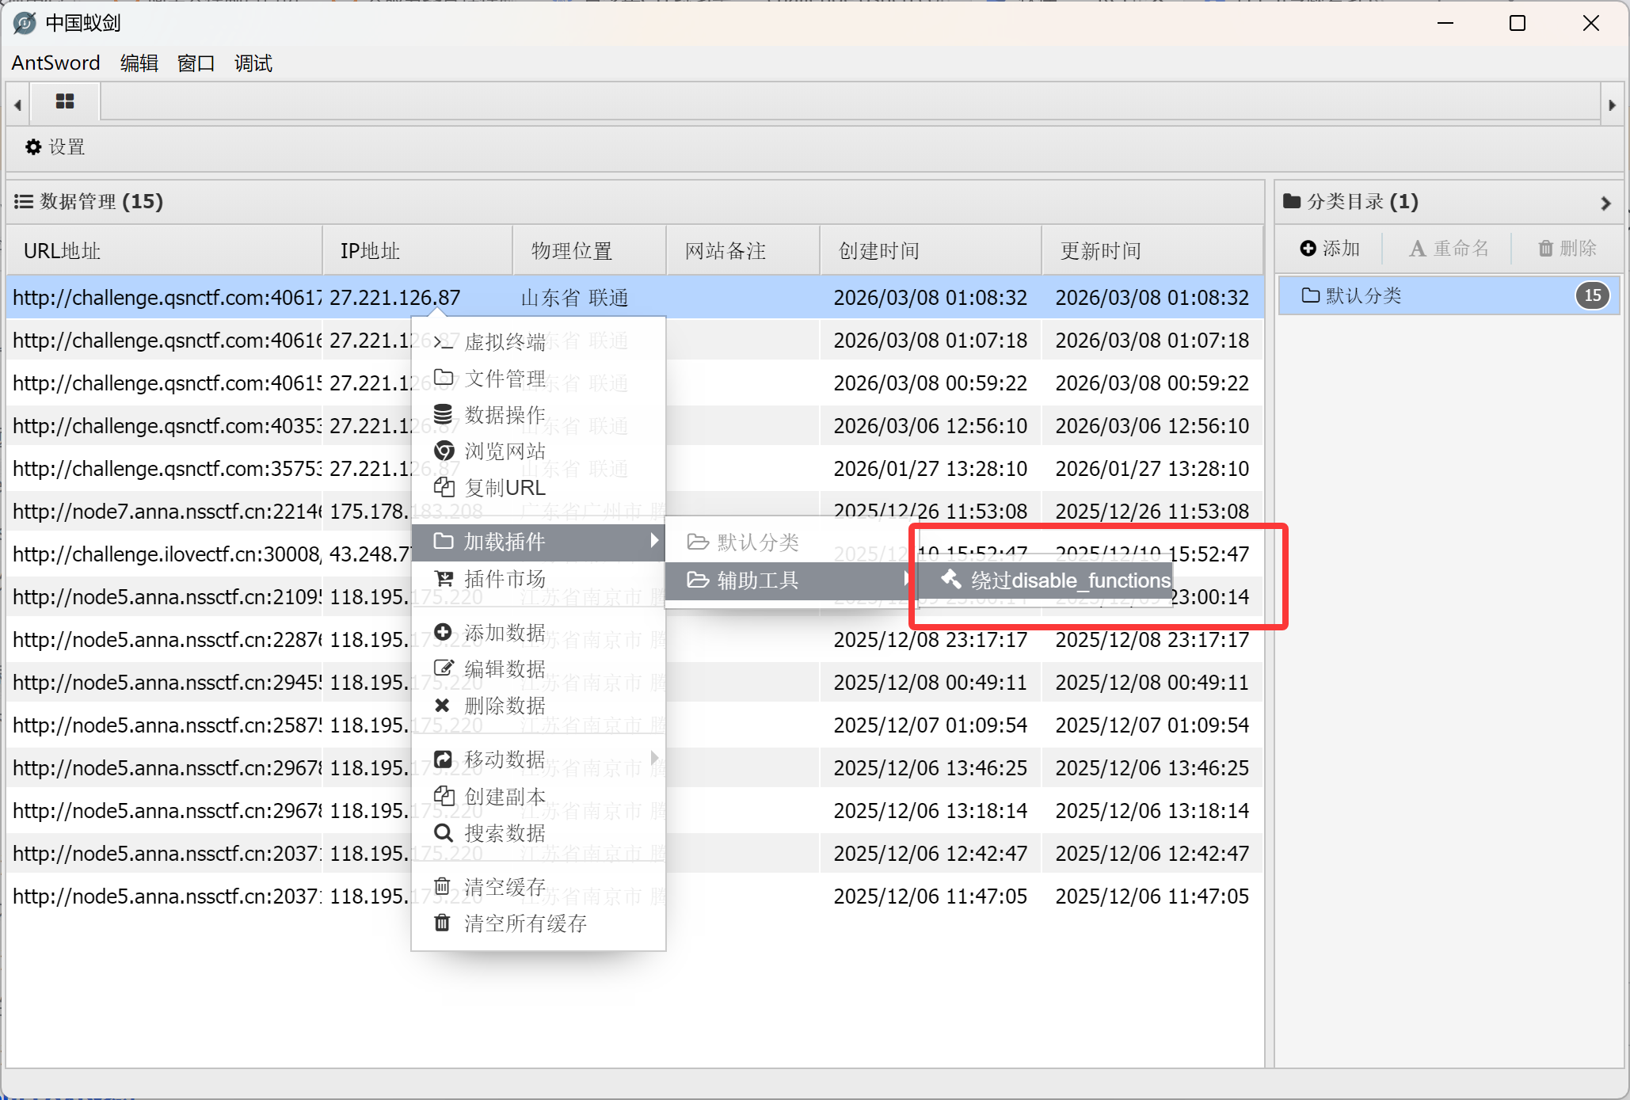
Task: Select delete data (删除数据) option
Action: tap(505, 706)
